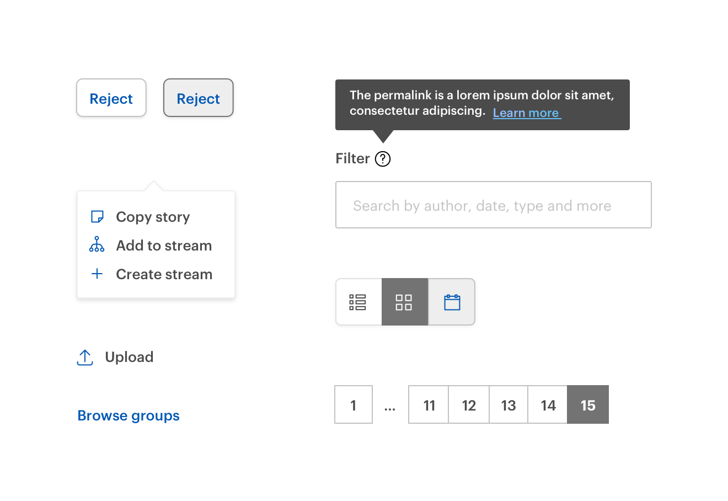The image size is (728, 501).
Task: Switch to grid view
Action: [404, 302]
